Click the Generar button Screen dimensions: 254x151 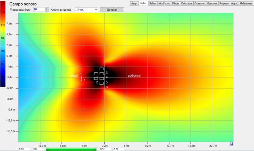[112, 10]
